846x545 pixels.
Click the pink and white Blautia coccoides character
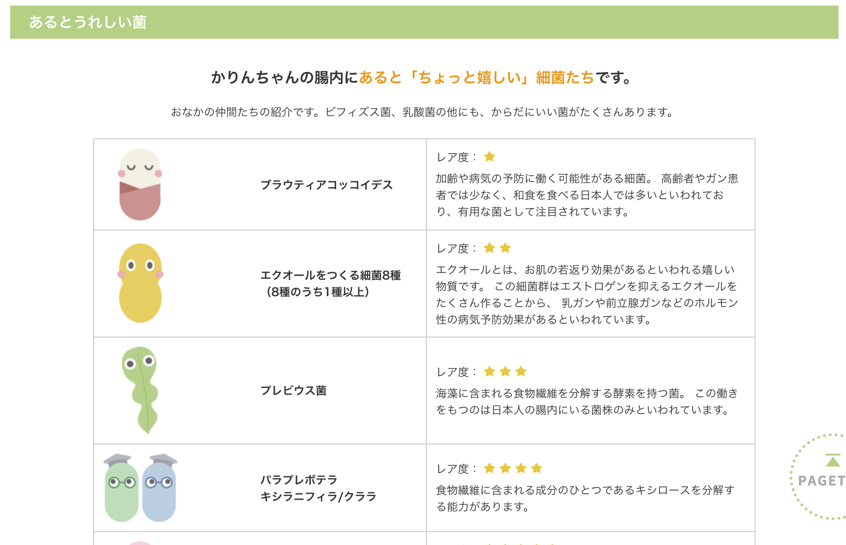coord(140,184)
